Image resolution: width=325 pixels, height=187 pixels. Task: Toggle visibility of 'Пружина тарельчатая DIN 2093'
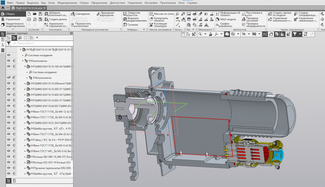[x=9, y=168]
